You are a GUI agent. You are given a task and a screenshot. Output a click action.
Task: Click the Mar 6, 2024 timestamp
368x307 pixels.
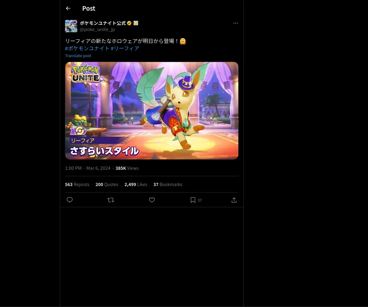coord(98,168)
